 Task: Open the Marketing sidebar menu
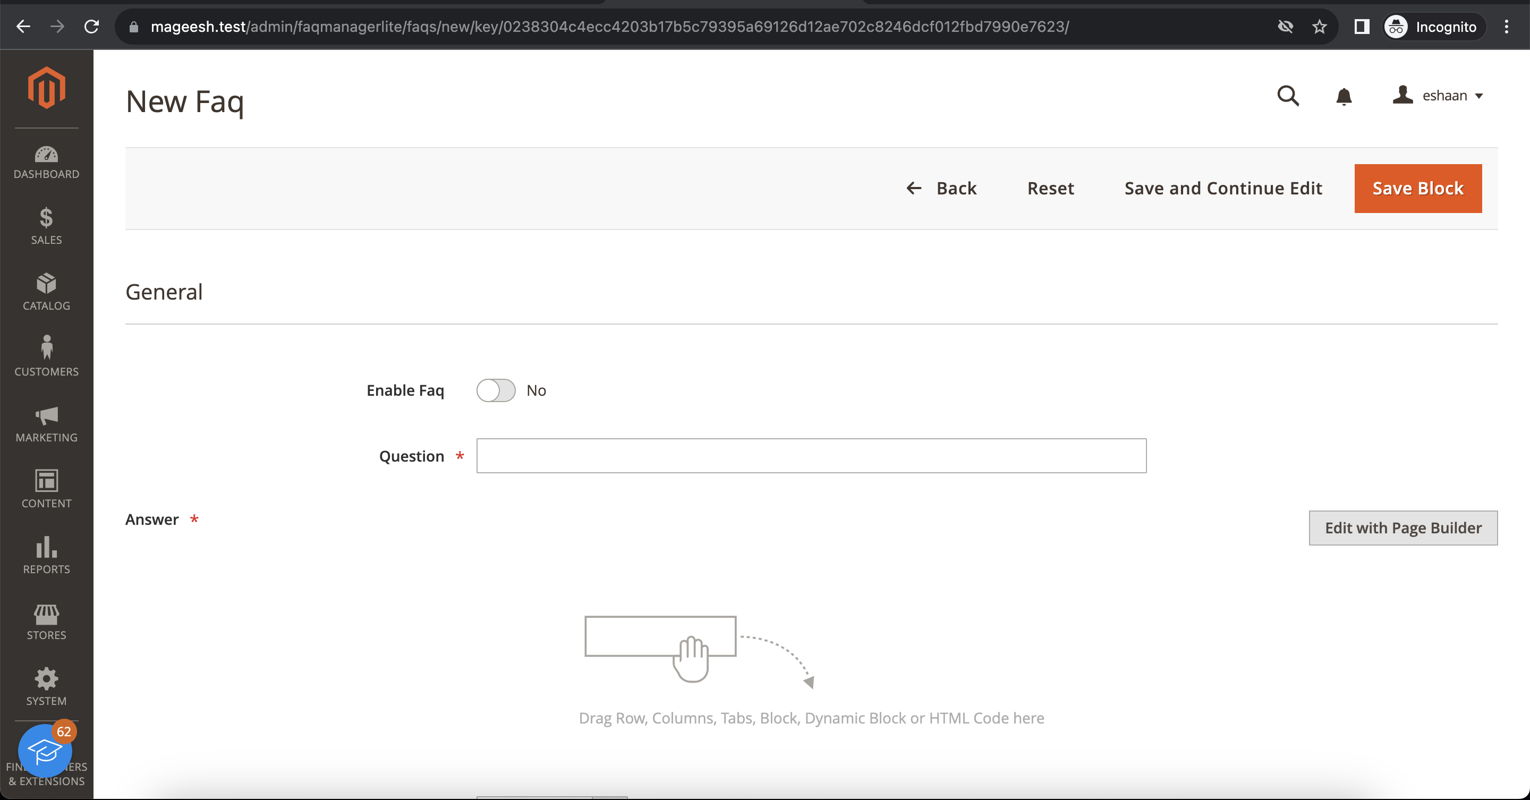point(46,423)
